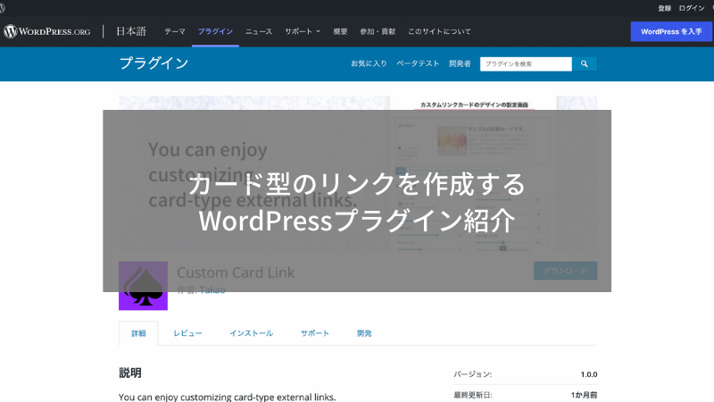
Task: Click the Custom Card Link spade icon
Action: [143, 286]
